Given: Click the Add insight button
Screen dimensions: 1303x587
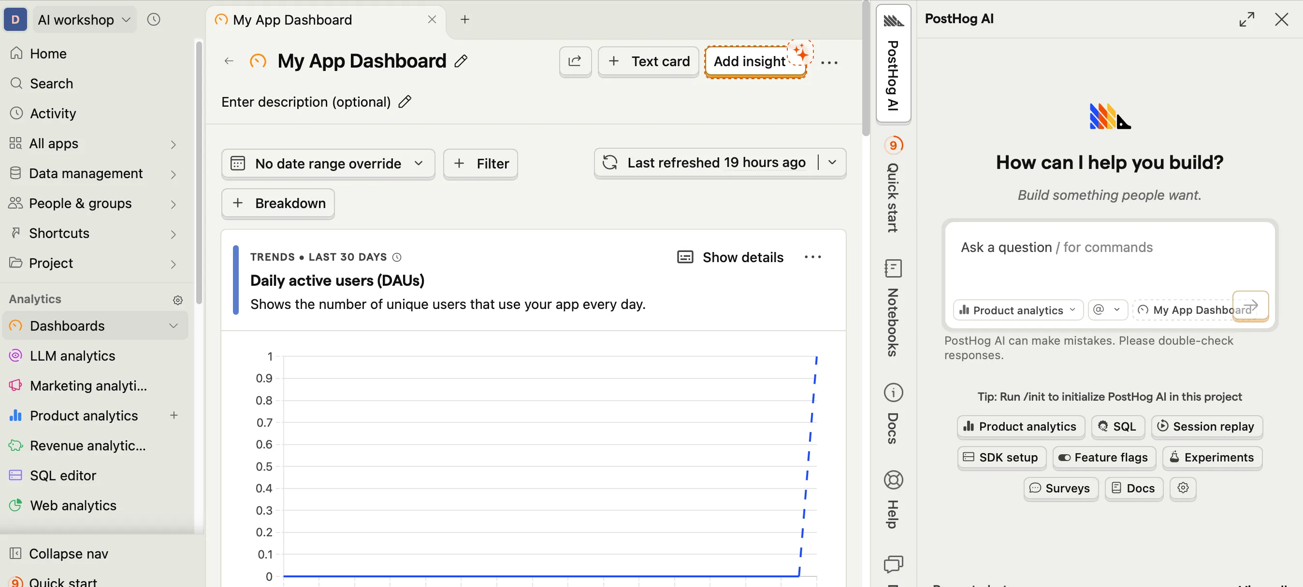Looking at the screenshot, I should tap(749, 61).
